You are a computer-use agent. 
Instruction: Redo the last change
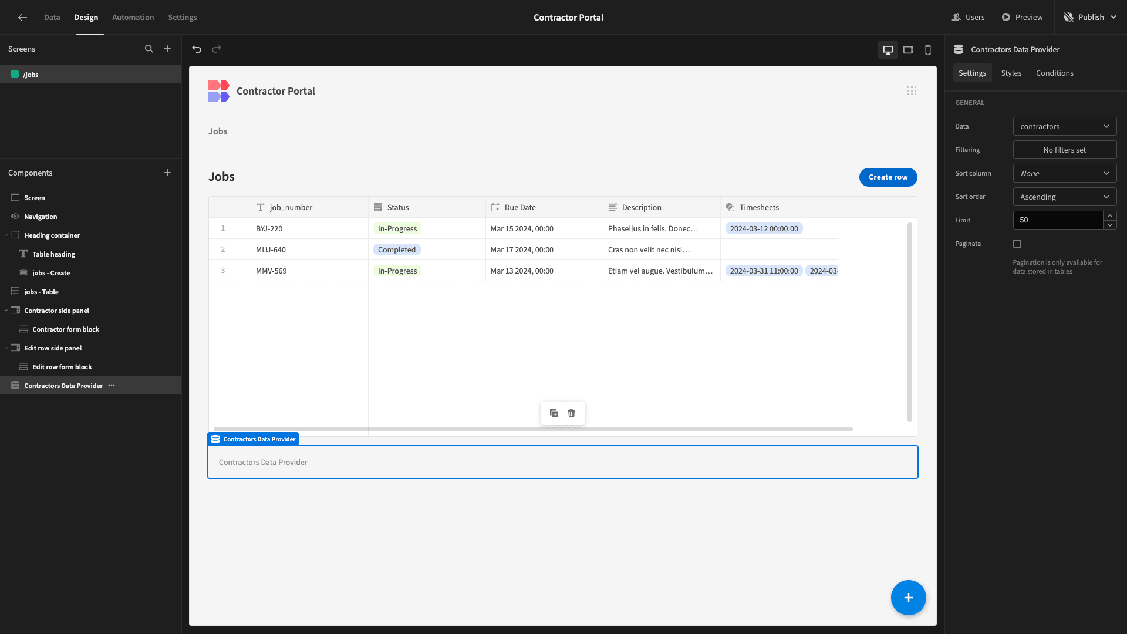click(x=217, y=49)
